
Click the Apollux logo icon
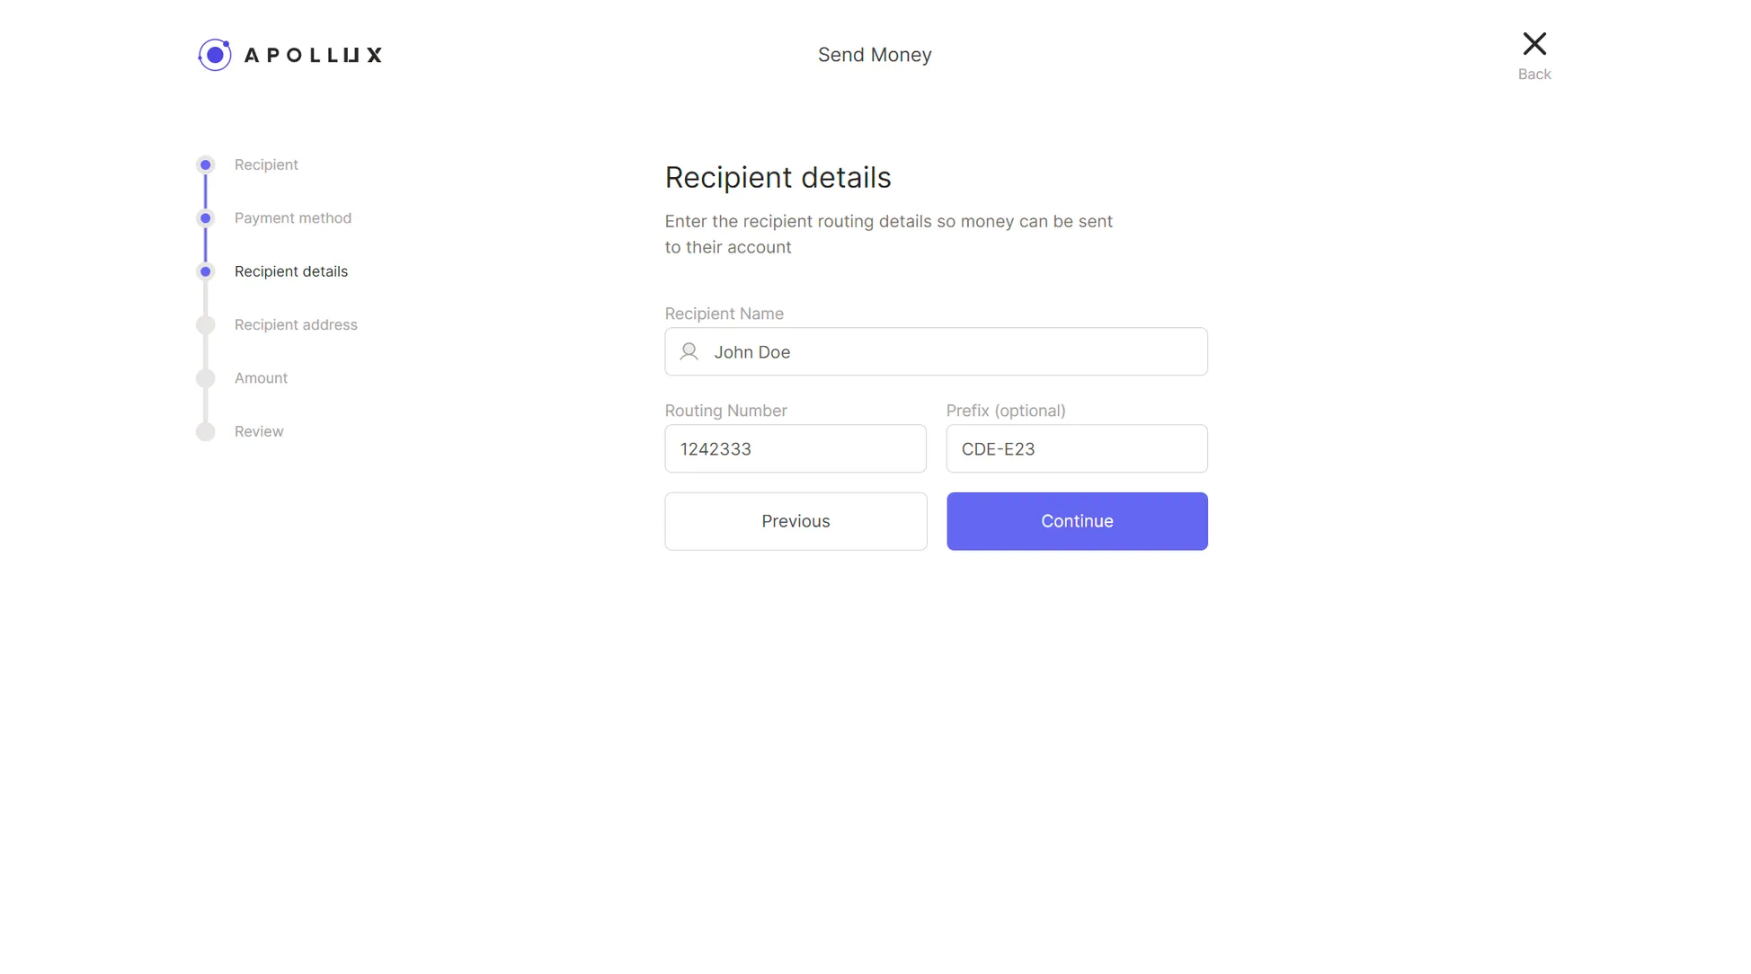pos(215,54)
